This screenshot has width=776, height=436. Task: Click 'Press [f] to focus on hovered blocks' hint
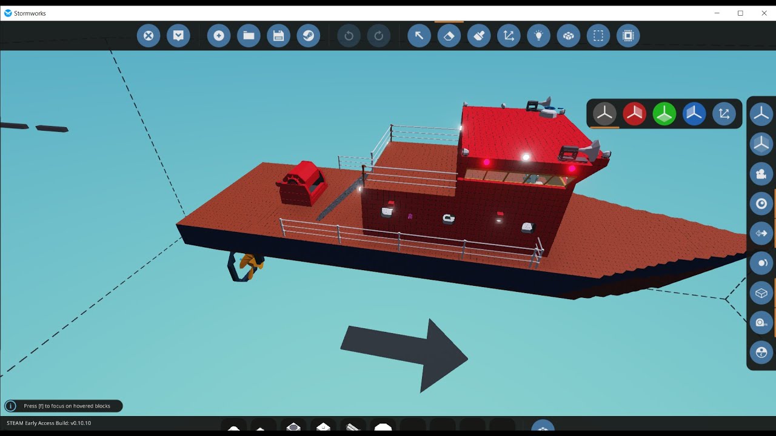[x=67, y=406]
